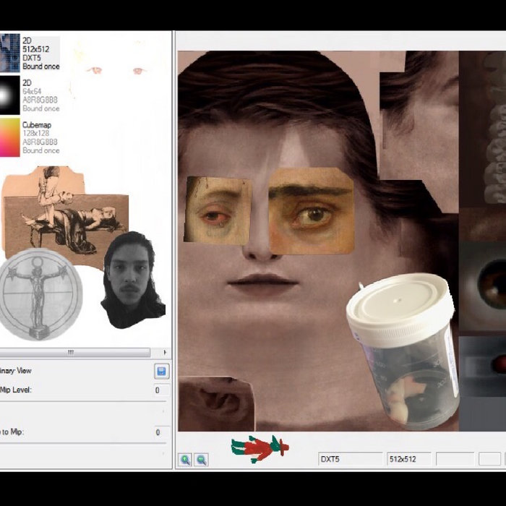The width and height of the screenshot is (506, 506).
Task: Click the bloodshot painted eye patch
Action: click(x=218, y=210)
